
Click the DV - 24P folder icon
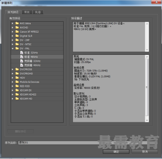coord(17,40)
